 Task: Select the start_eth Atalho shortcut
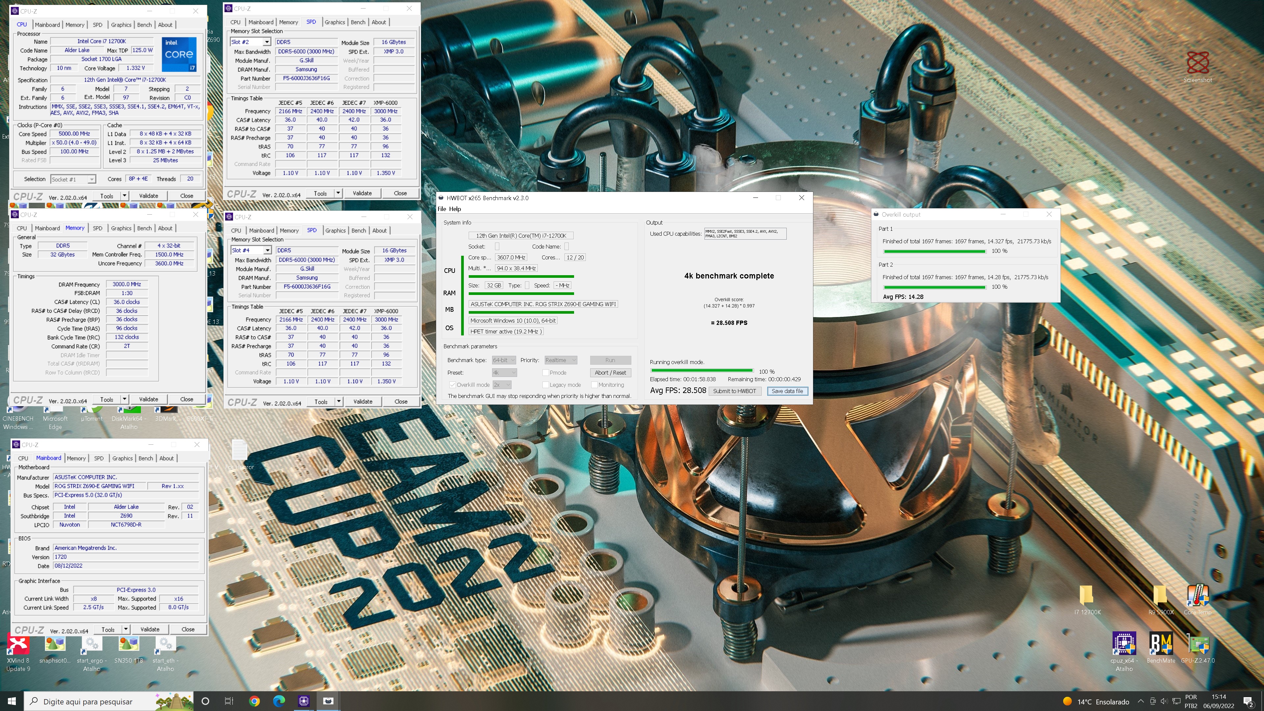165,653
